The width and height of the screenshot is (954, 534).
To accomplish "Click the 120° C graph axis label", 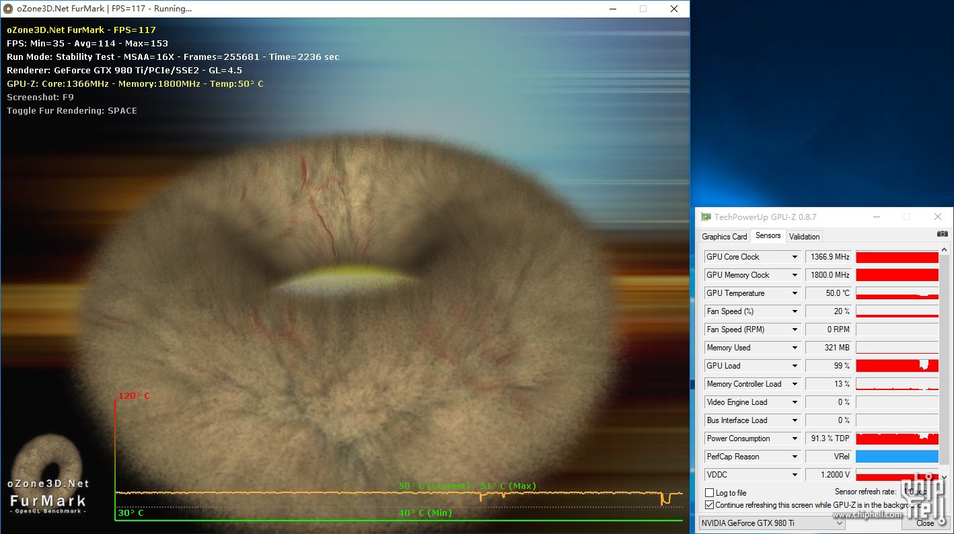I will [x=134, y=395].
